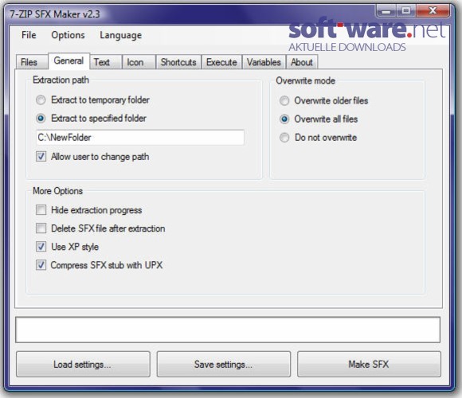Click the C:\NewFolder path field

tap(140, 138)
